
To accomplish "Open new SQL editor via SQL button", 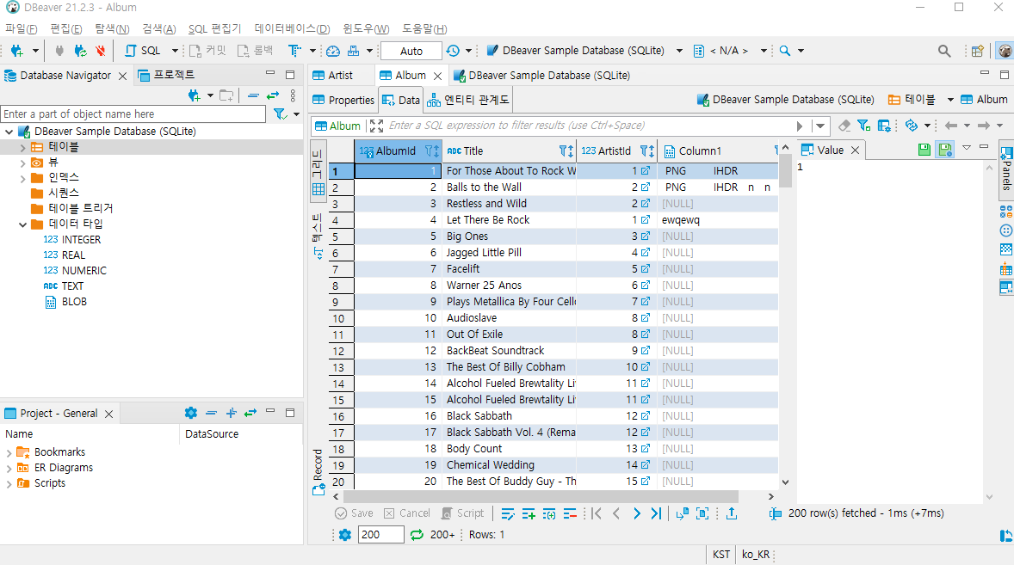I will click(143, 51).
